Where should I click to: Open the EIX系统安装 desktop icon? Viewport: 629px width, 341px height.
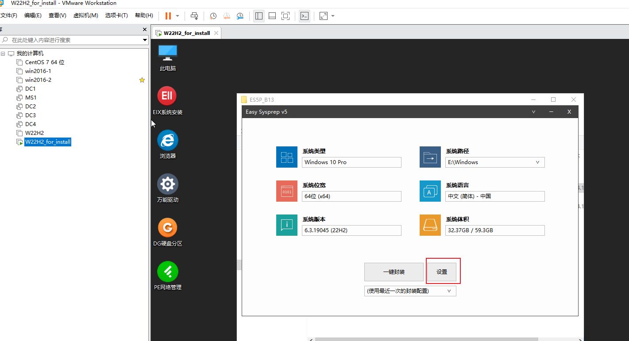point(167,96)
